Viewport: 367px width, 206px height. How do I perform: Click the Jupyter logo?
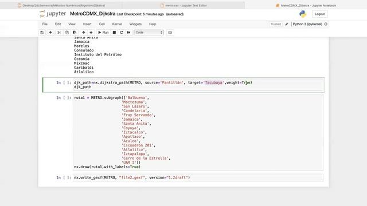pos(53,14)
